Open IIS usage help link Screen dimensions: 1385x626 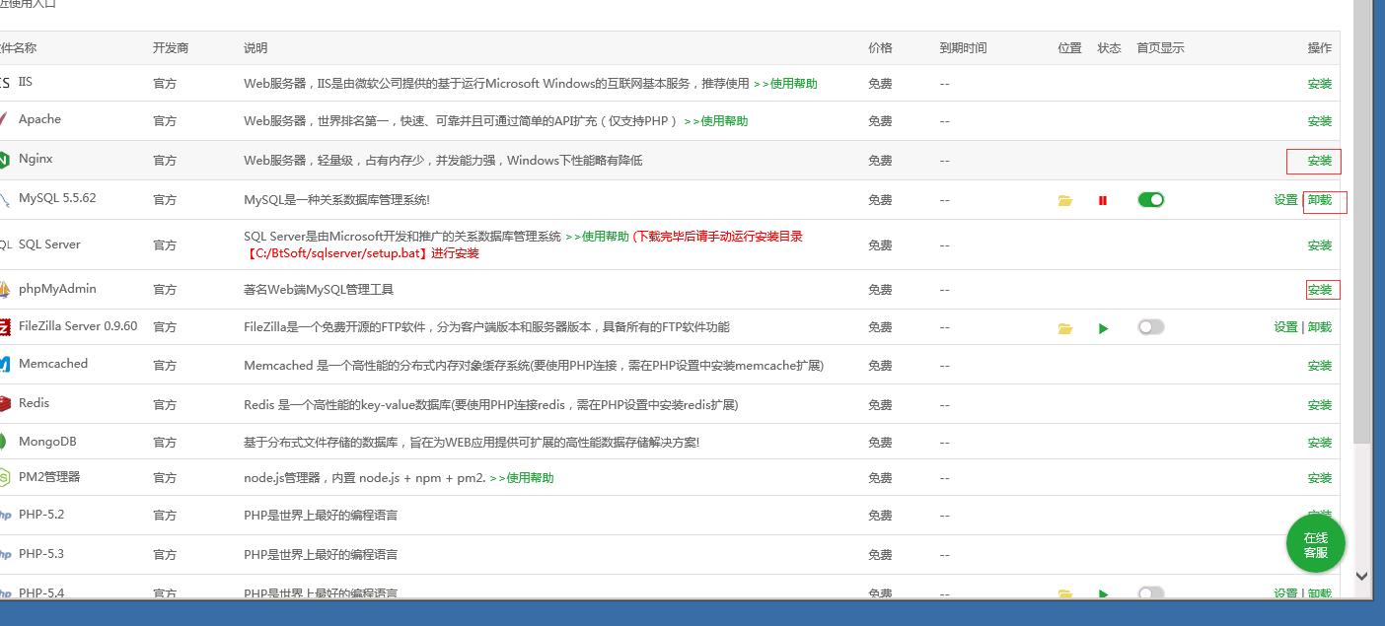(785, 84)
